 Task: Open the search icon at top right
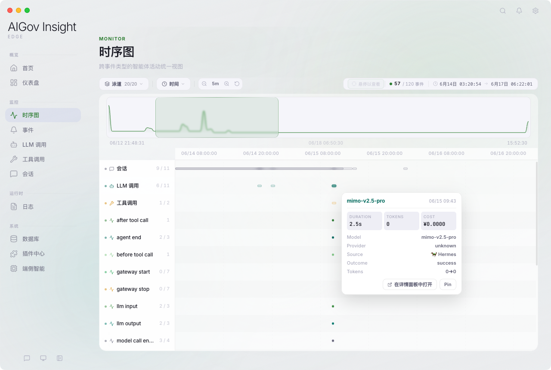(x=502, y=11)
